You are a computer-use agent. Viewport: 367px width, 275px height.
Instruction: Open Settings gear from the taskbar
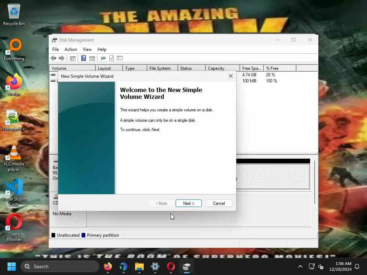(155, 266)
